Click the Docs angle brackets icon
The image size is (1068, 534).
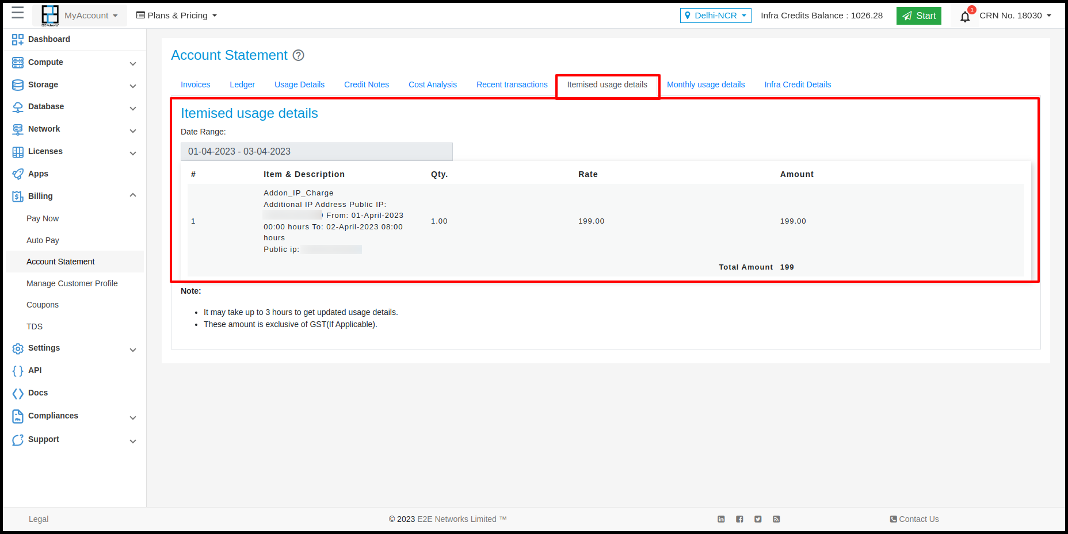(18, 393)
